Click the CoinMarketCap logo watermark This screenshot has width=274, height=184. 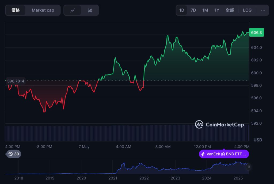(x=219, y=124)
